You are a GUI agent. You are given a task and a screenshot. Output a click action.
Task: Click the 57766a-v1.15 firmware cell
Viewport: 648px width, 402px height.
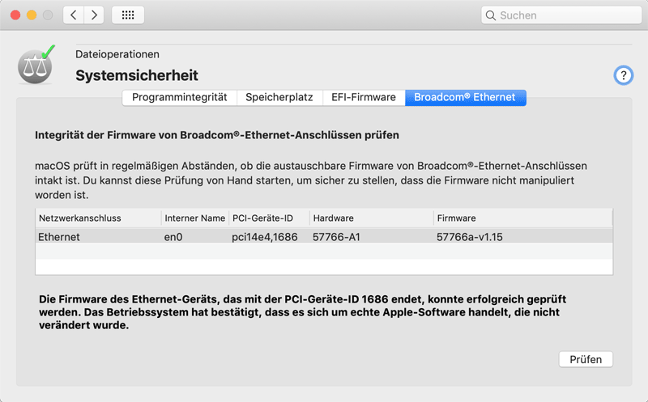tap(470, 237)
